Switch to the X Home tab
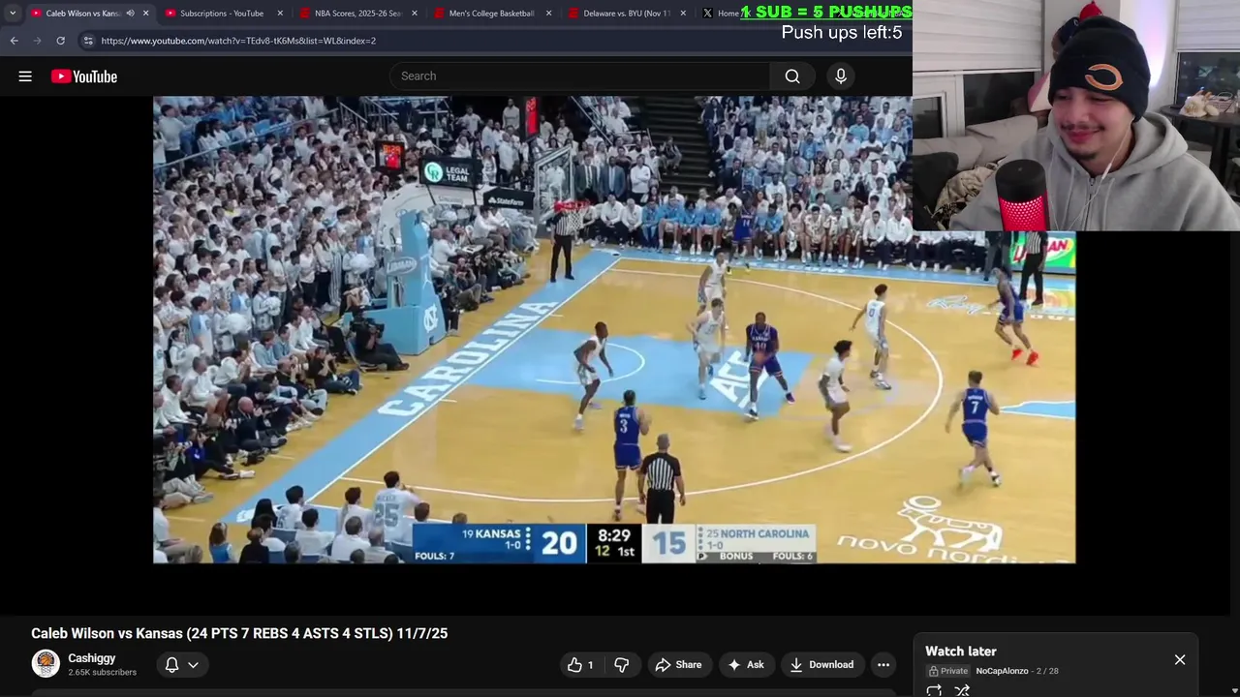 (721, 14)
